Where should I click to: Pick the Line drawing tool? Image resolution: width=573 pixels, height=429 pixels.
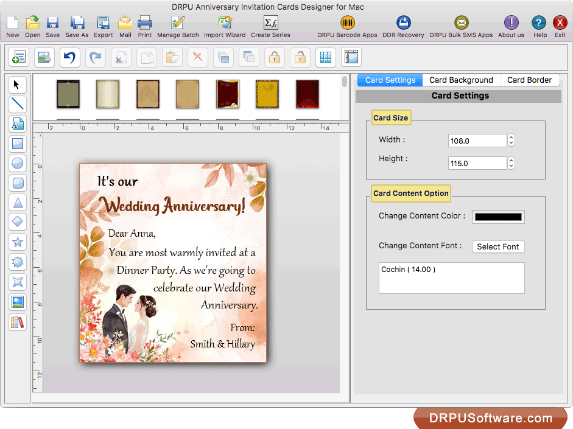[17, 104]
